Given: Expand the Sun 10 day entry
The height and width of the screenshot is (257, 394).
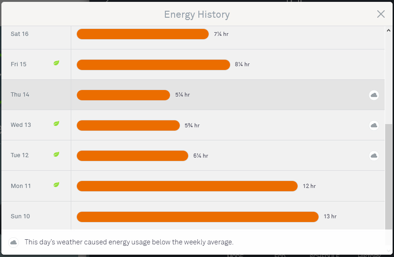Looking at the screenshot, I should click(20, 216).
